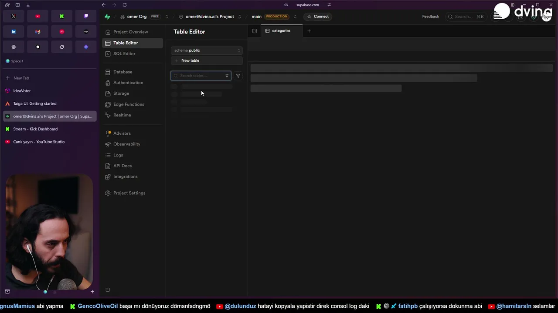Screen dimensions: 558x313
Task: Open Realtime section
Action: click(133, 115)
